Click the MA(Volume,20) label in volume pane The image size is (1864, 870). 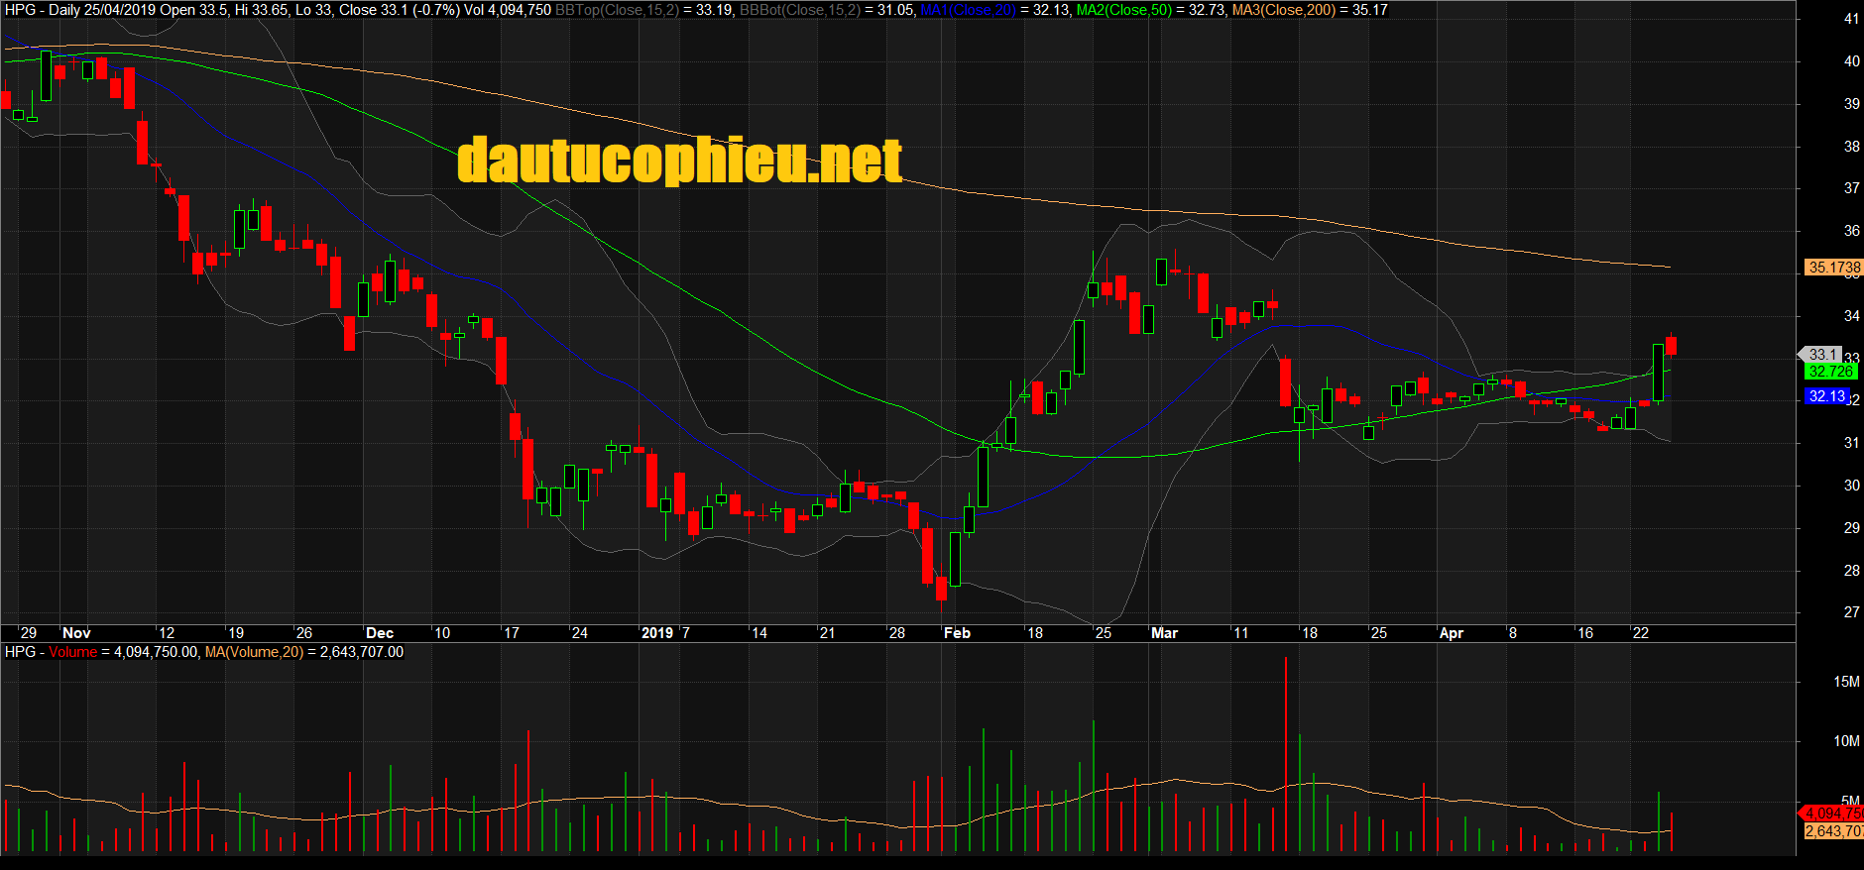[254, 652]
